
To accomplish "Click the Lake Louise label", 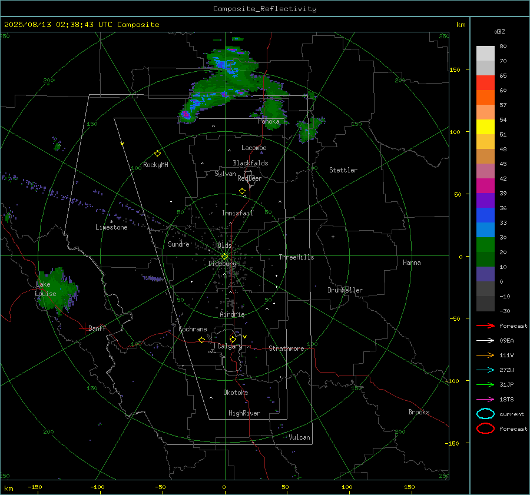I will point(45,289).
